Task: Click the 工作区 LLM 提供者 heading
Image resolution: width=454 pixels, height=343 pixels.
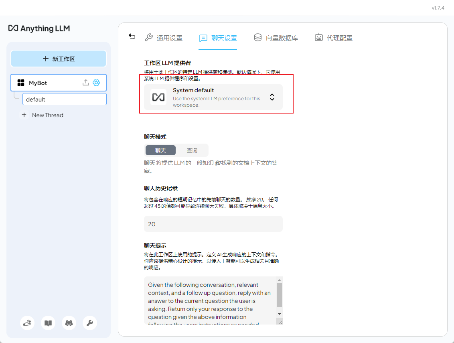Action: [167, 63]
